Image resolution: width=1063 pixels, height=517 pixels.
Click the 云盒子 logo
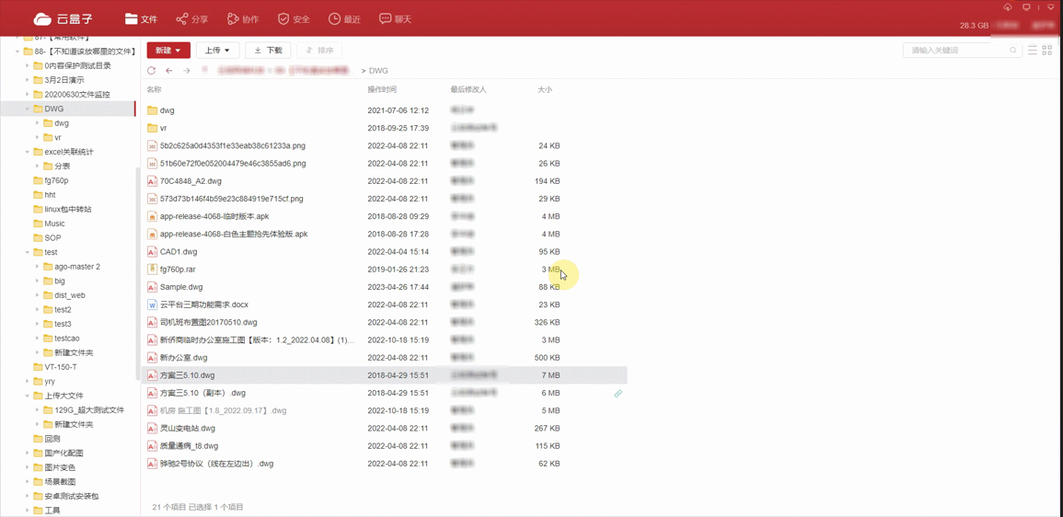[x=64, y=19]
